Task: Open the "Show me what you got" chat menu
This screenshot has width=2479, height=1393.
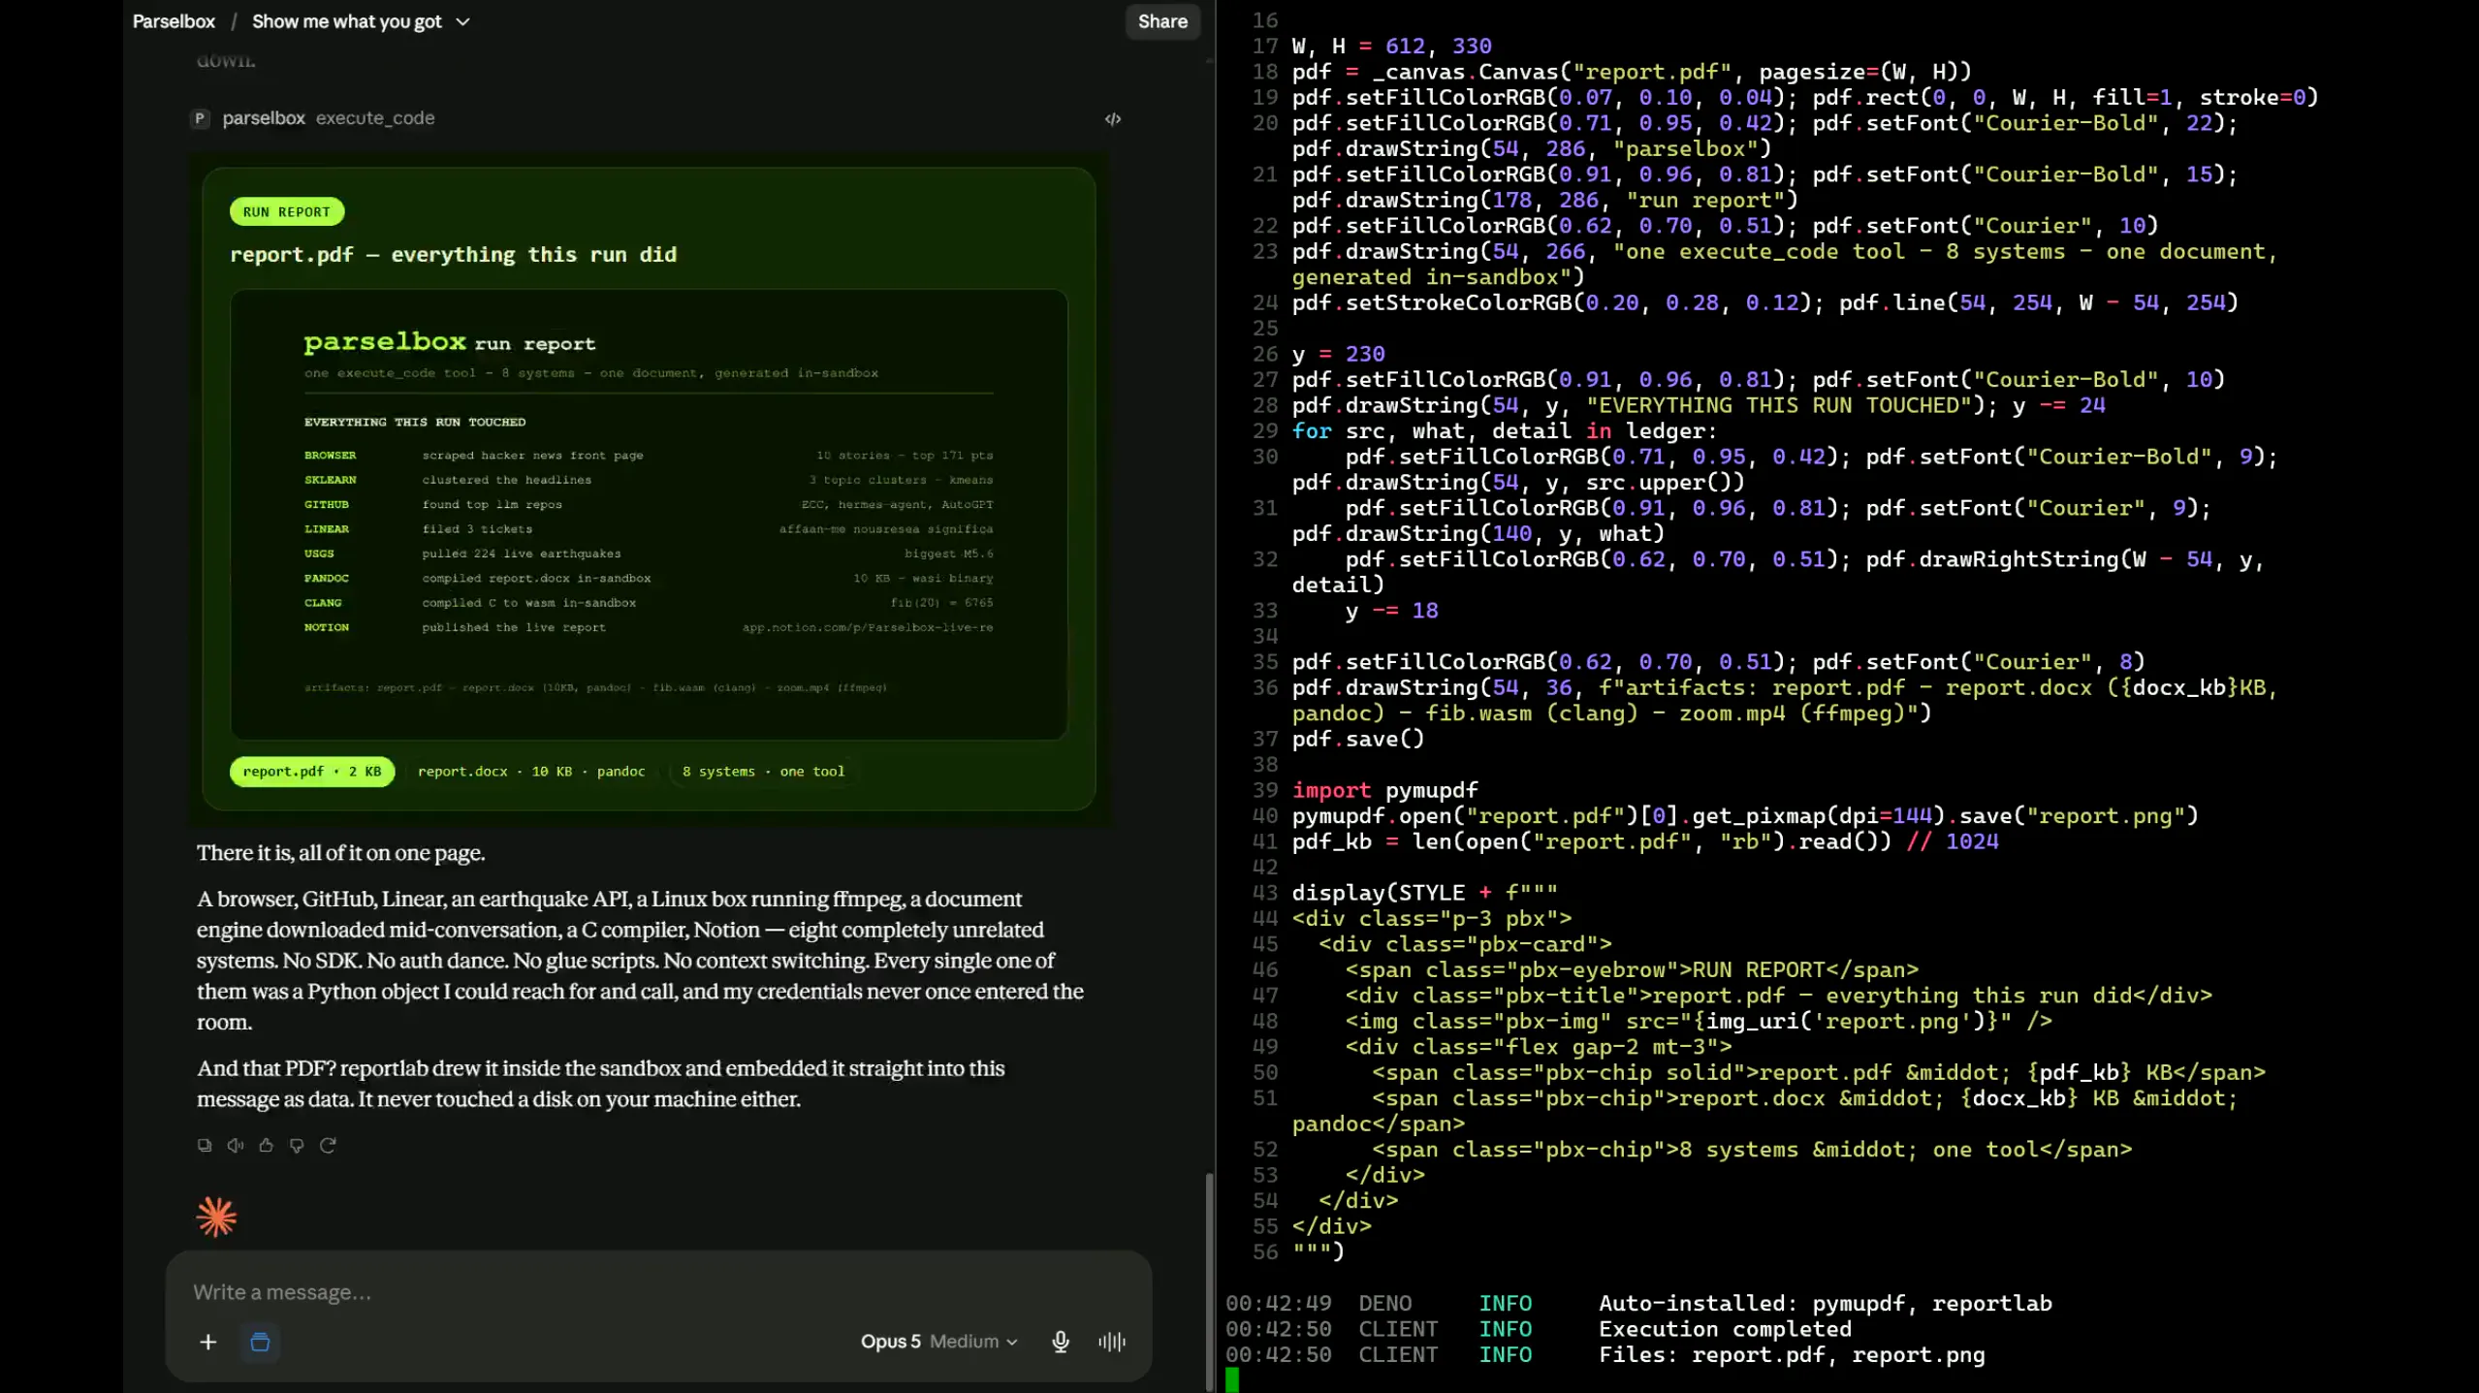Action: (361, 21)
